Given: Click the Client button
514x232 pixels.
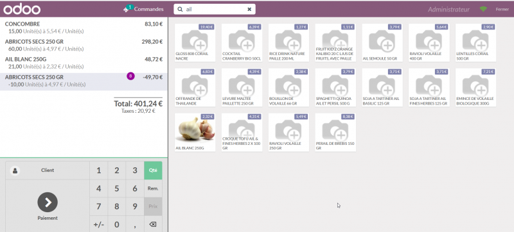Looking at the screenshot, I should [x=48, y=170].
